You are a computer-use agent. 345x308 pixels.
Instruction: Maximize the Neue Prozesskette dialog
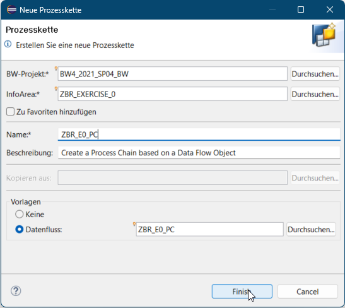tap(301, 9)
